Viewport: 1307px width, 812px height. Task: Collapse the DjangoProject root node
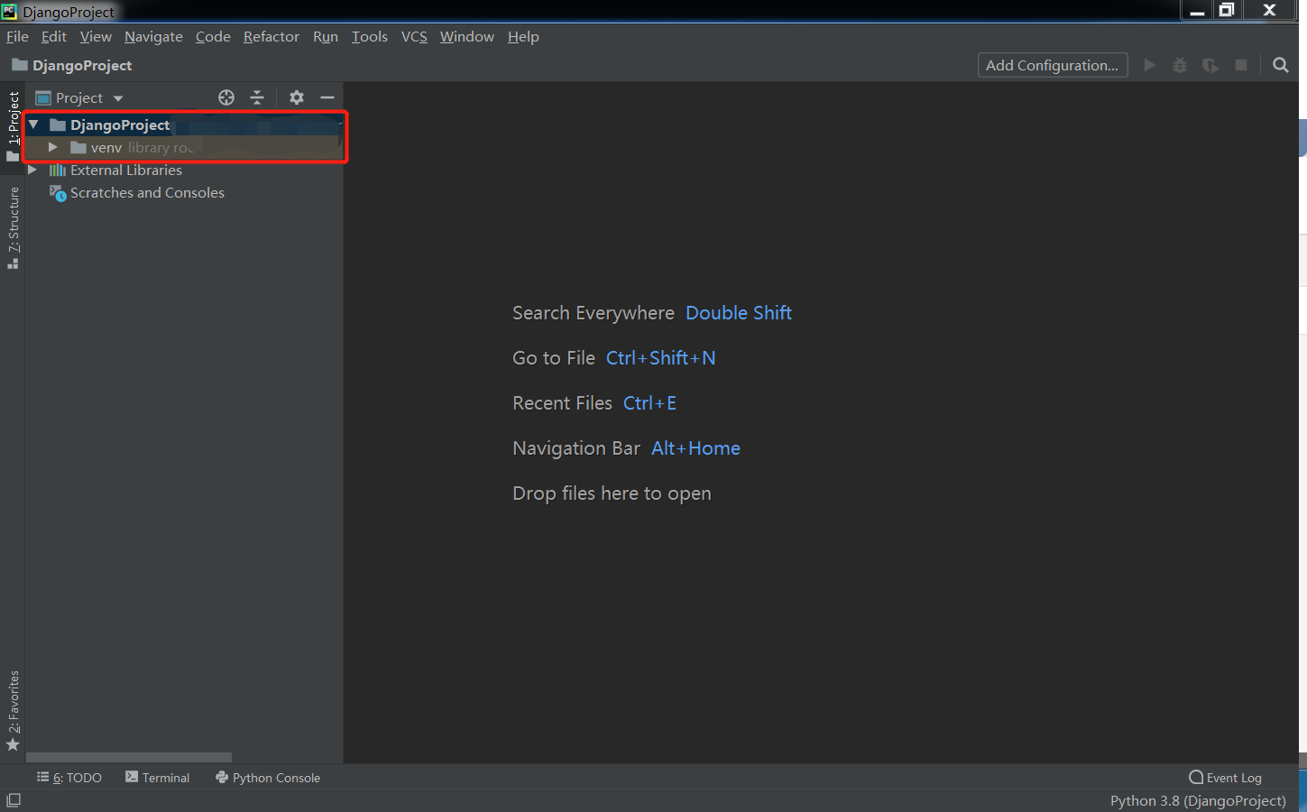33,125
